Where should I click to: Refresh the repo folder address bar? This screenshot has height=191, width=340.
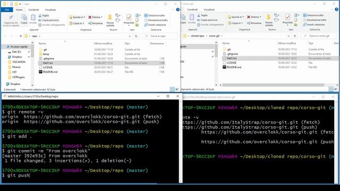coord(136,36)
